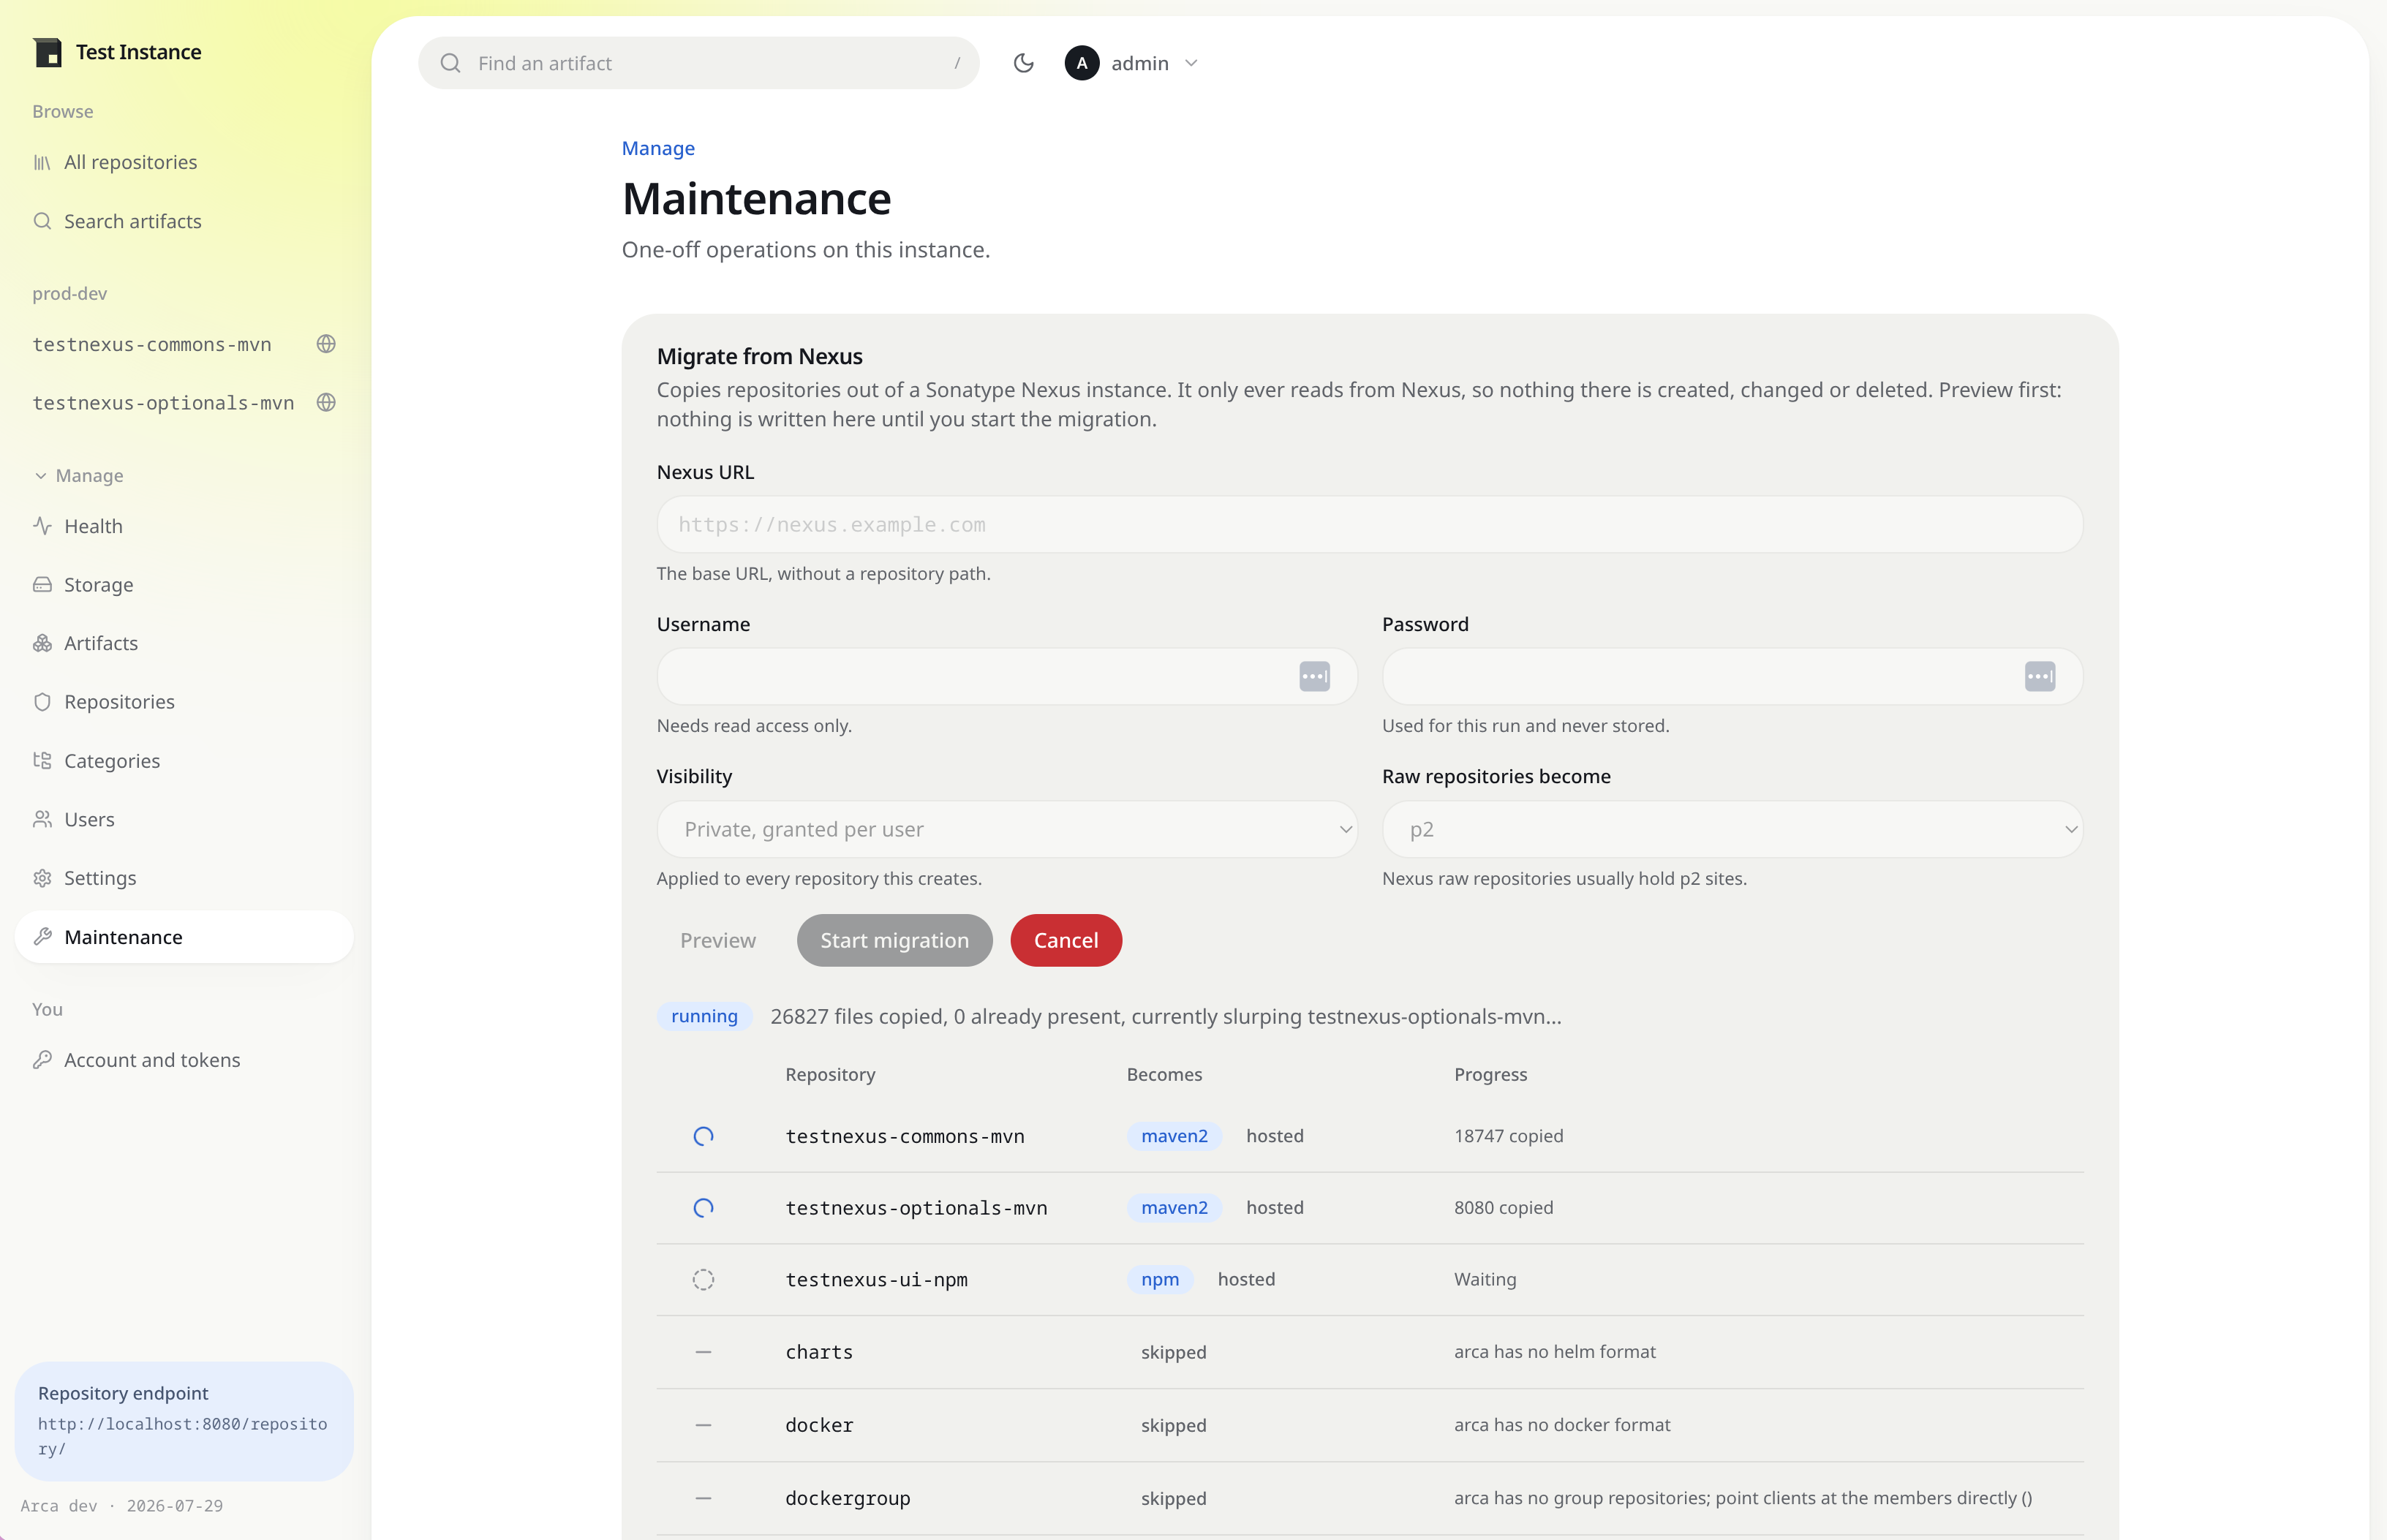Click the Repository column header
2387x1540 pixels.
830,1074
